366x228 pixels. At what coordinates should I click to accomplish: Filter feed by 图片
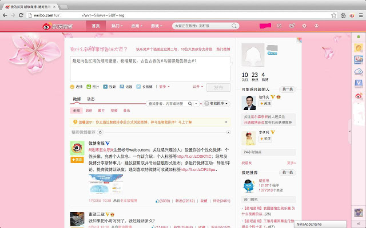click(x=101, y=111)
